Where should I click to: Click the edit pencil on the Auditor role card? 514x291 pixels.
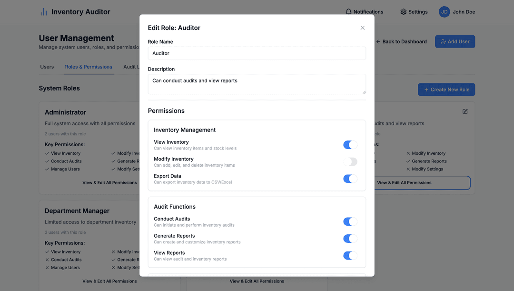[465, 111]
